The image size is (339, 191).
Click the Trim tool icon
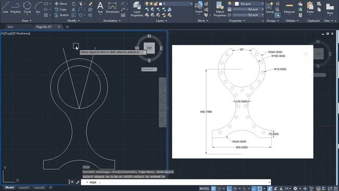tap(81, 4)
